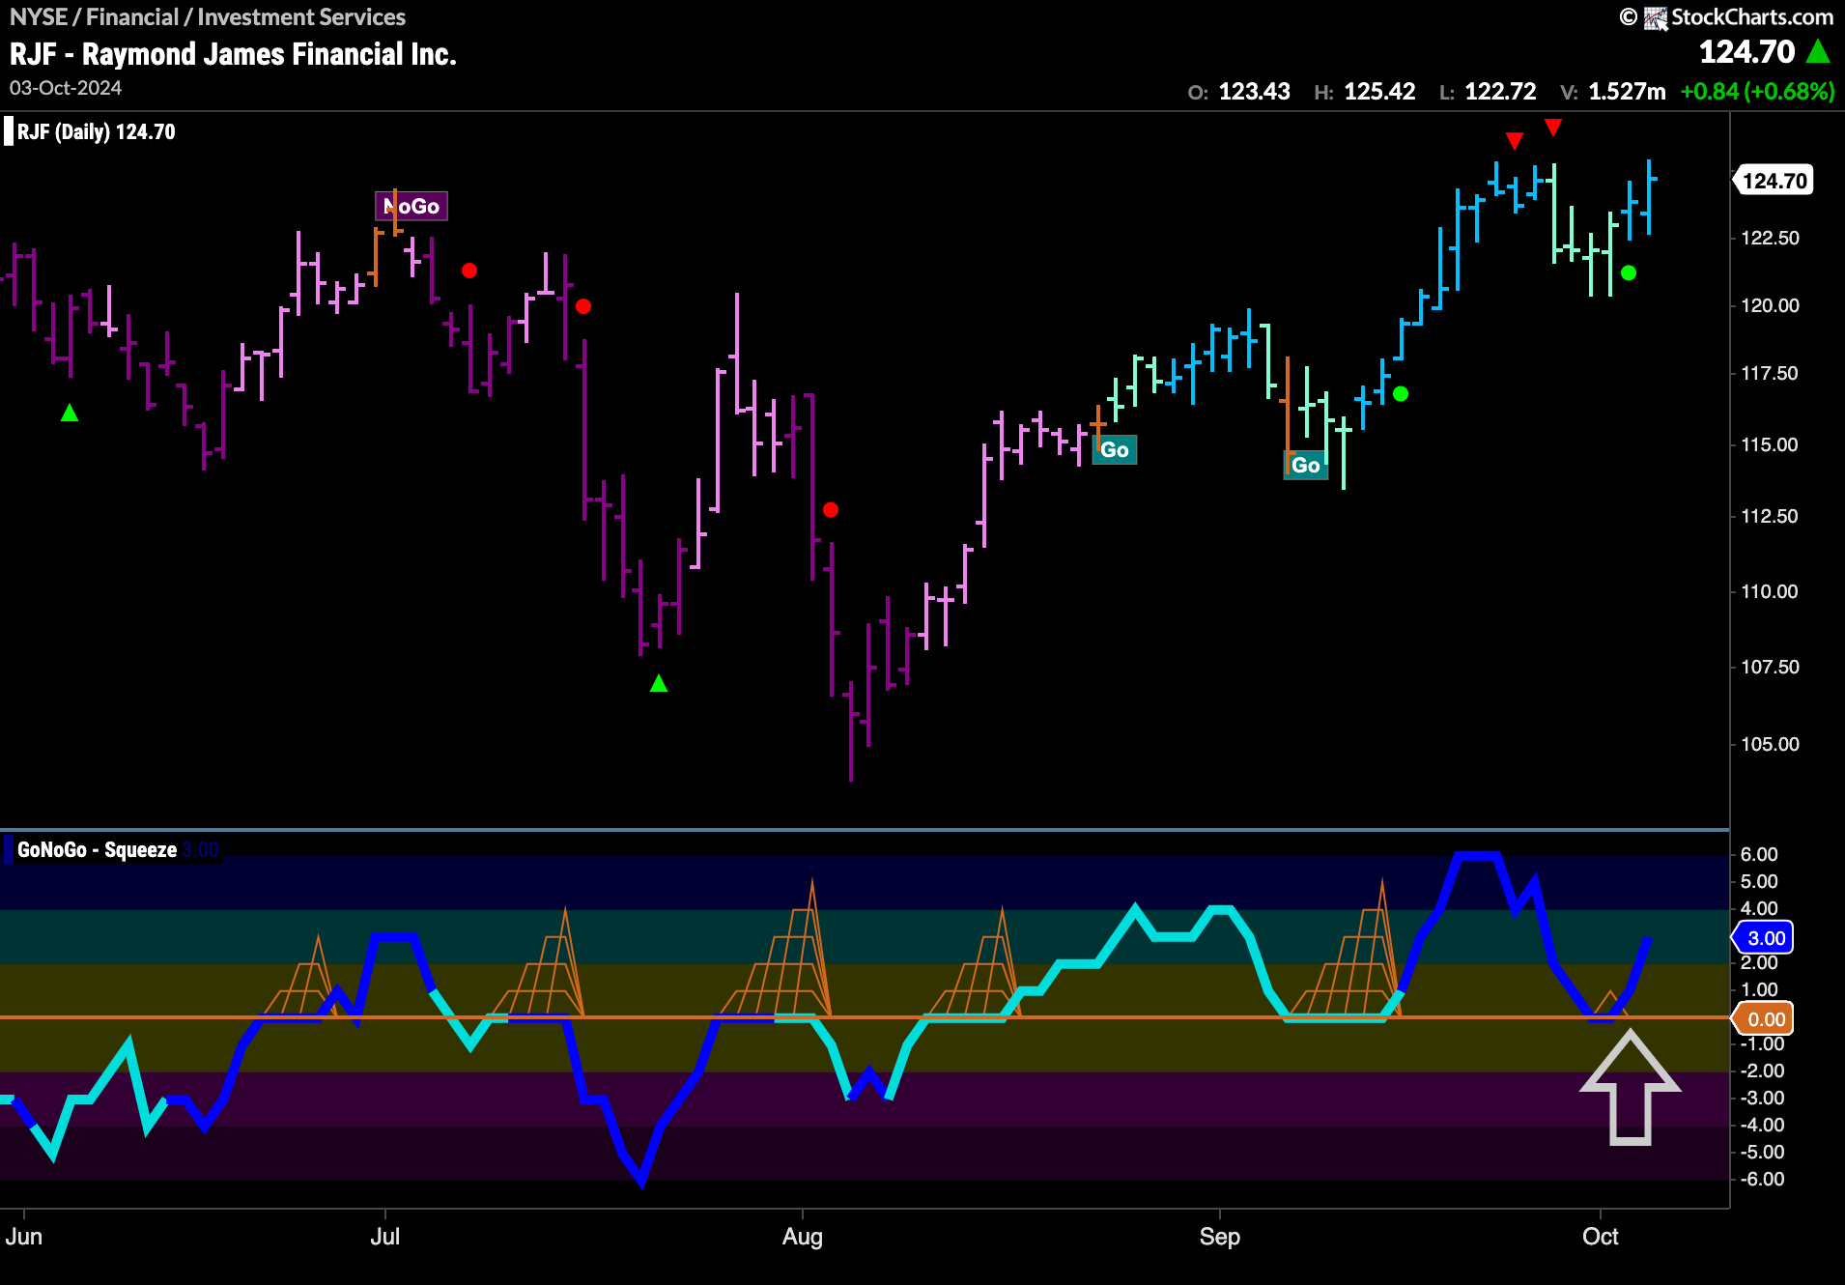
Task: Click the RJF - Raymond James Financial Inc. title
Action: pyautogui.click(x=233, y=54)
